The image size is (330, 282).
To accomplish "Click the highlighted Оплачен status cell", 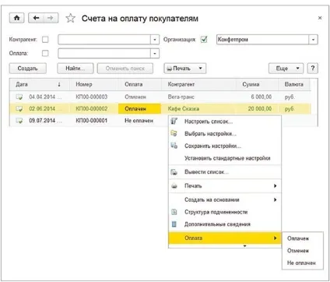I will 139,108.
